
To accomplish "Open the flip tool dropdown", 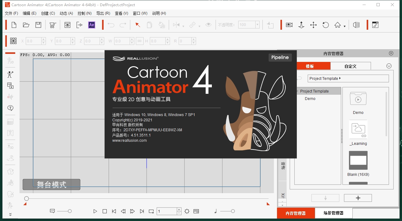I will (x=183, y=26).
